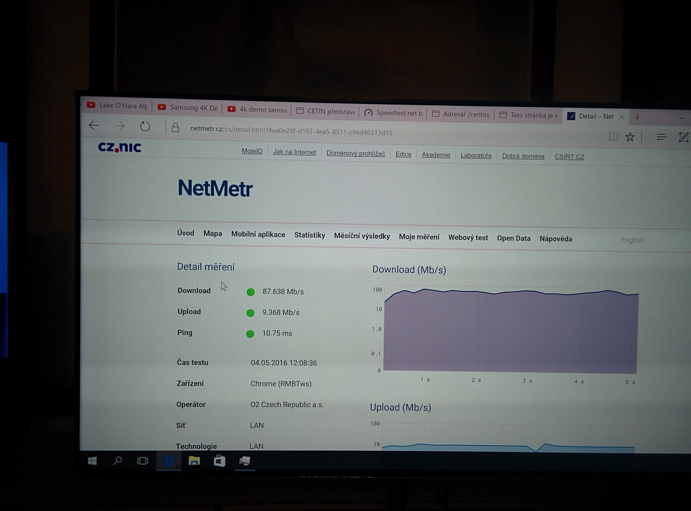Click the Edge icon on taskbar
The height and width of the screenshot is (511, 691).
click(x=169, y=461)
